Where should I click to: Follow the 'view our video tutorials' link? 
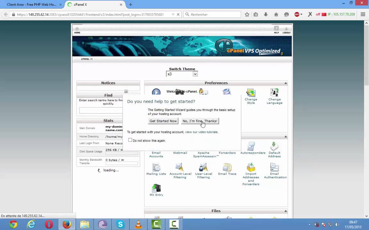coord(202,132)
